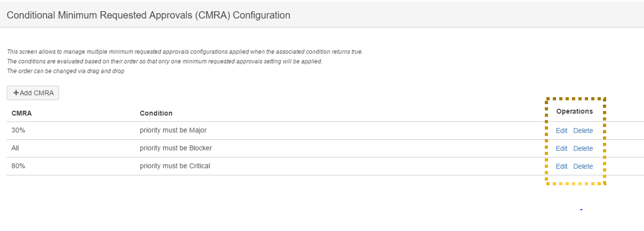
Task: Click the plus icon on Add CMRA
Action: [x=16, y=93]
